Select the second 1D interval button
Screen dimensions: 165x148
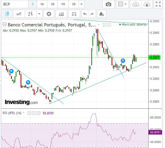click(73, 4)
